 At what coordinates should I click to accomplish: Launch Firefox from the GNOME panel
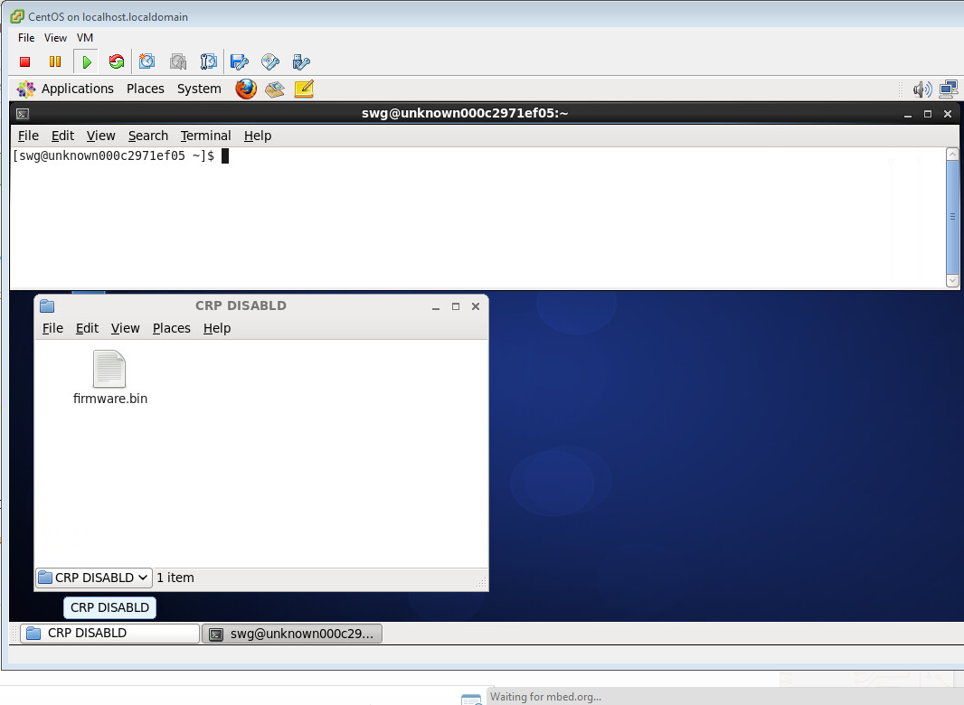[x=246, y=89]
